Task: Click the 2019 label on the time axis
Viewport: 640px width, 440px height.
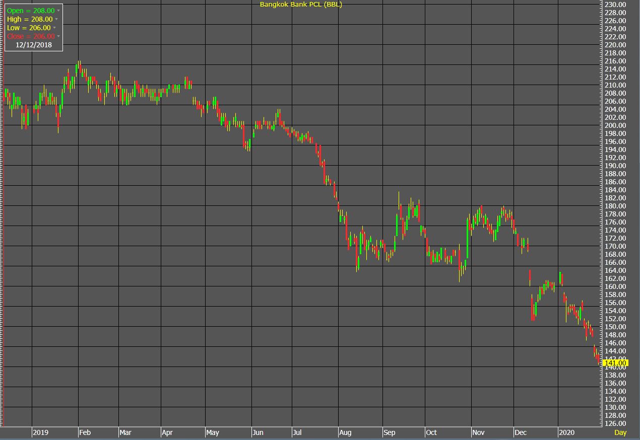Action: (40, 432)
